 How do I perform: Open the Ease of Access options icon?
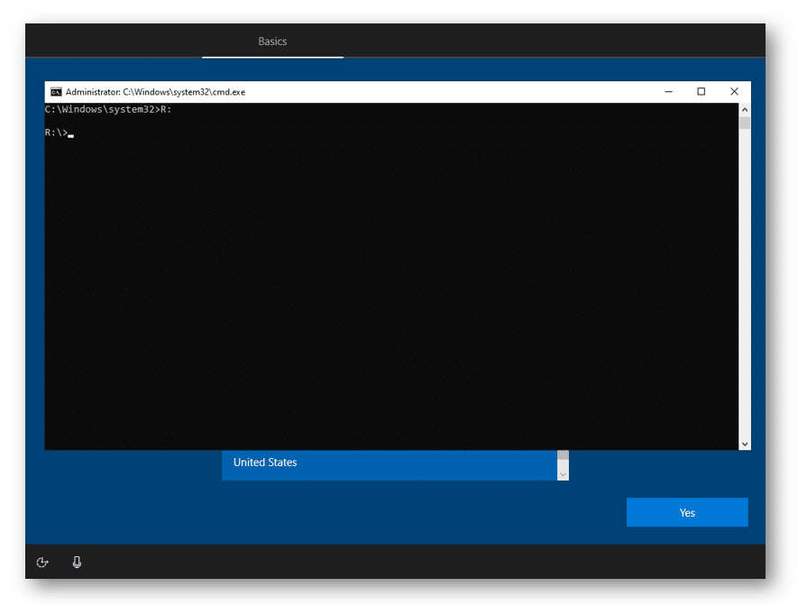(x=42, y=563)
